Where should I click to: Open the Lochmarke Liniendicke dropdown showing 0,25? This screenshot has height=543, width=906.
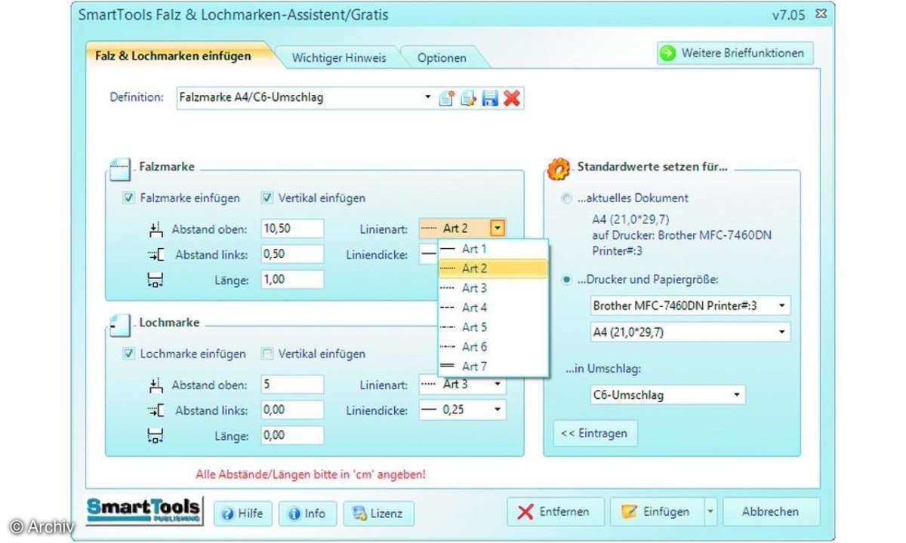pos(498,410)
